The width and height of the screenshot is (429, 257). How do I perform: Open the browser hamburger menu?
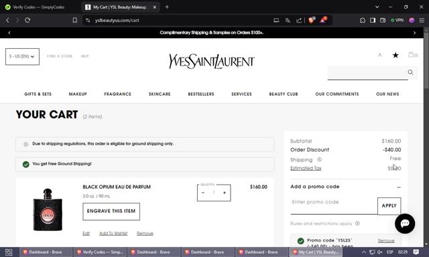422,20
